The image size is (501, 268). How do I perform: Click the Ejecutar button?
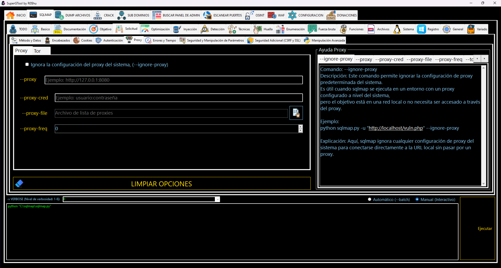[x=478, y=228]
